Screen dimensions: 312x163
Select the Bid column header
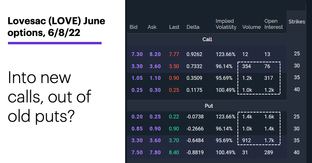tap(133, 27)
